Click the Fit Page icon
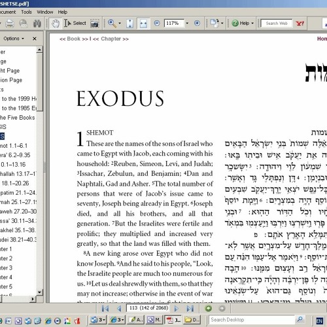 [x=129, y=24]
